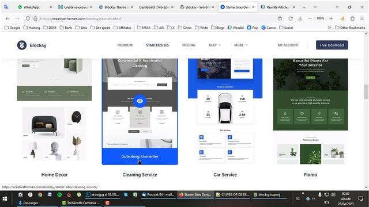The height and width of the screenshot is (207, 369).
Task: Open the Google bookmarks folder
Action: (12, 28)
